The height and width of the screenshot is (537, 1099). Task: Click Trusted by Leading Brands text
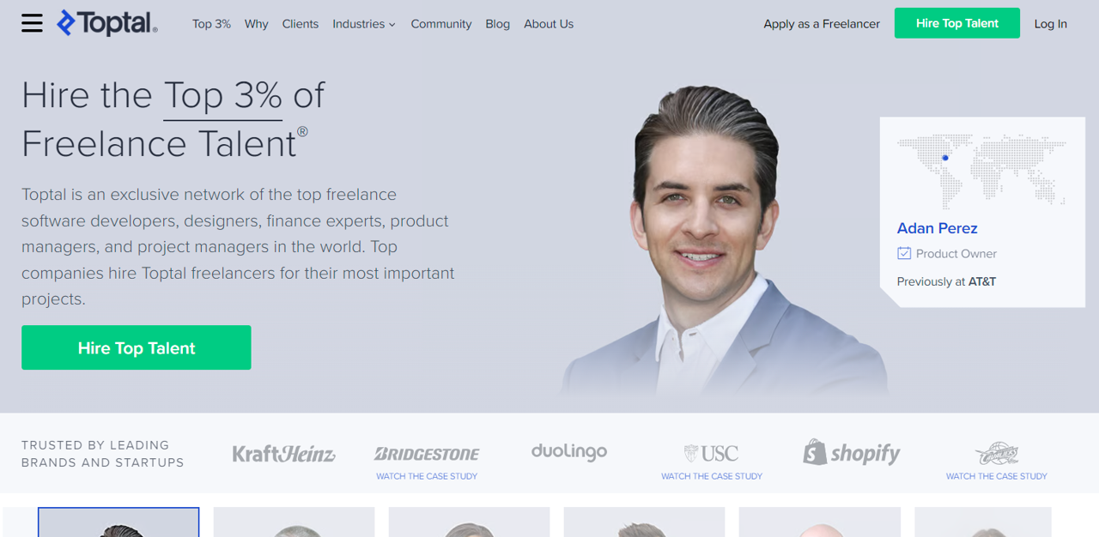103,454
